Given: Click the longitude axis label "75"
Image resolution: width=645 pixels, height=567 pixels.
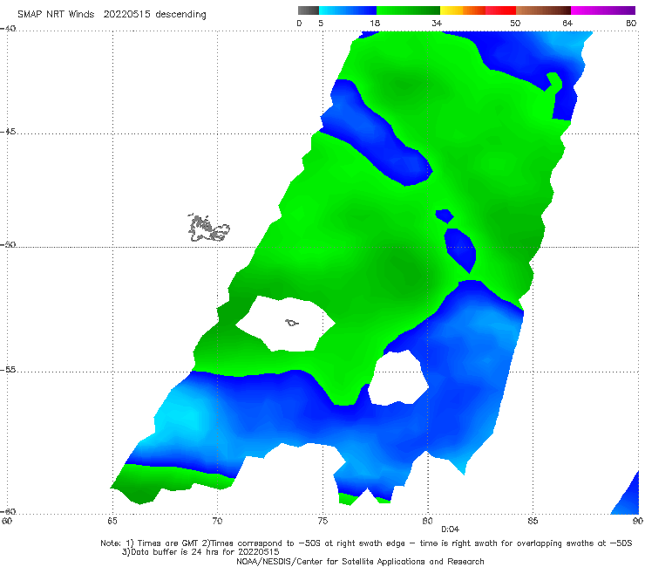Looking at the screenshot, I should 322,521.
